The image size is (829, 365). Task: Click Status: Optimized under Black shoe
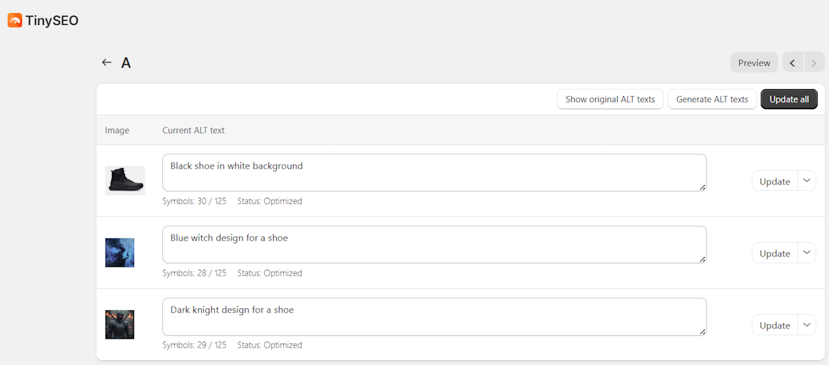(269, 201)
